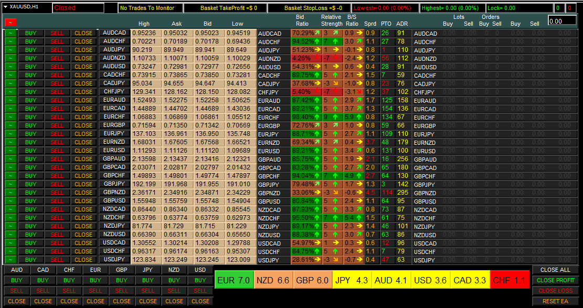Toggle the green tilde button for AUDCAD
The image size is (583, 308).
(11, 33)
